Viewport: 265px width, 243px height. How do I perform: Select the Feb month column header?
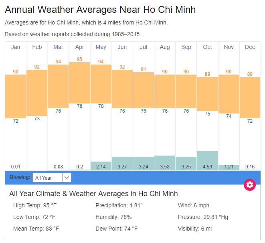click(x=37, y=47)
